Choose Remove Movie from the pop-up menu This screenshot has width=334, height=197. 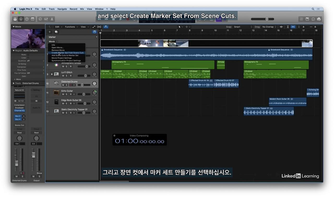tap(67, 50)
